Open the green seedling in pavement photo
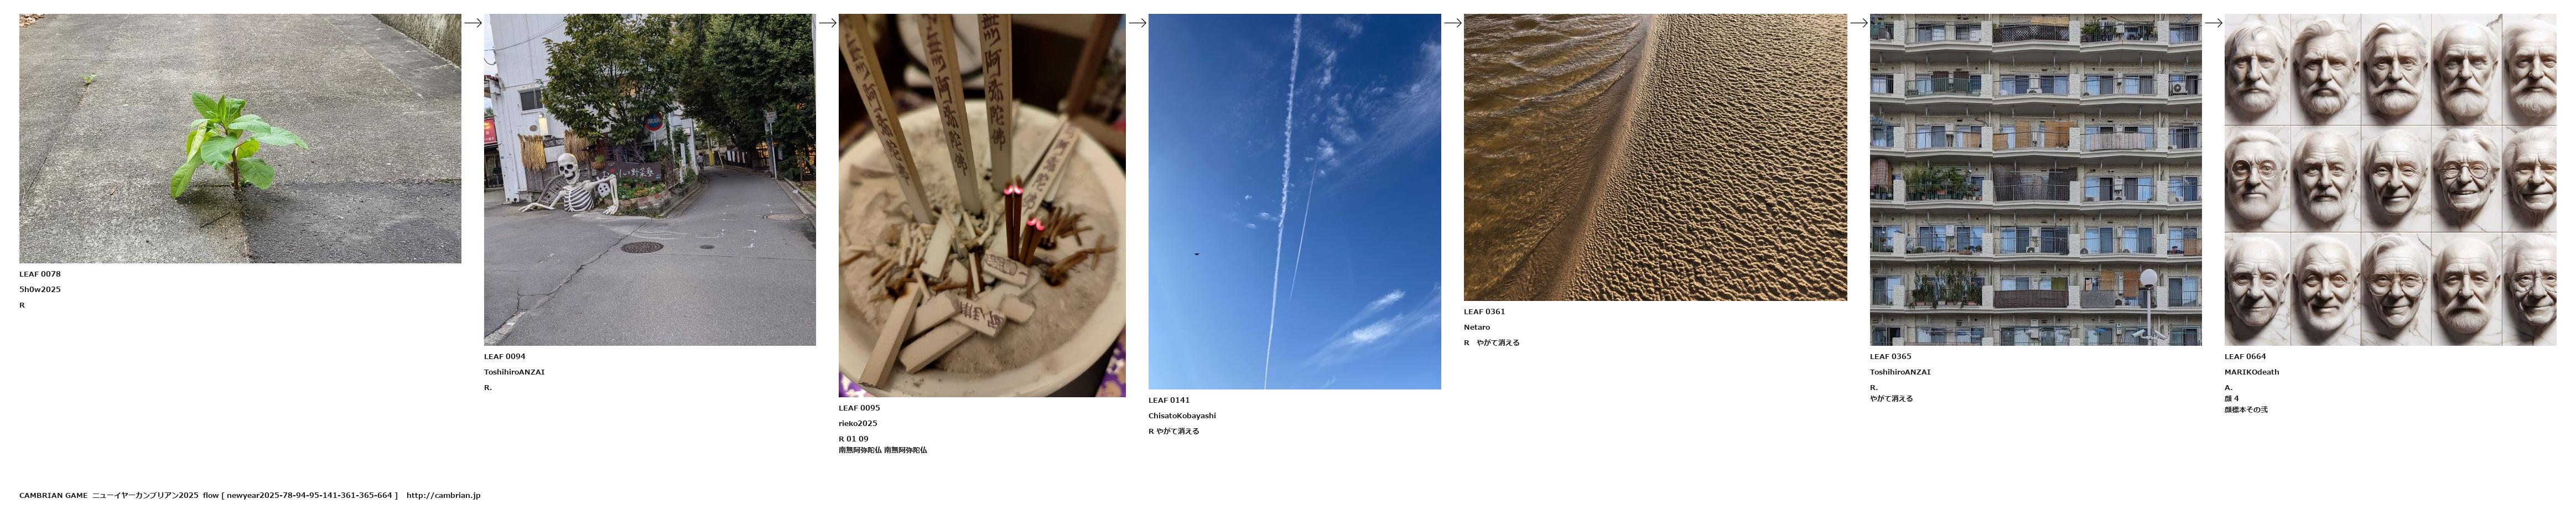The width and height of the screenshot is (2576, 509). coord(240,138)
